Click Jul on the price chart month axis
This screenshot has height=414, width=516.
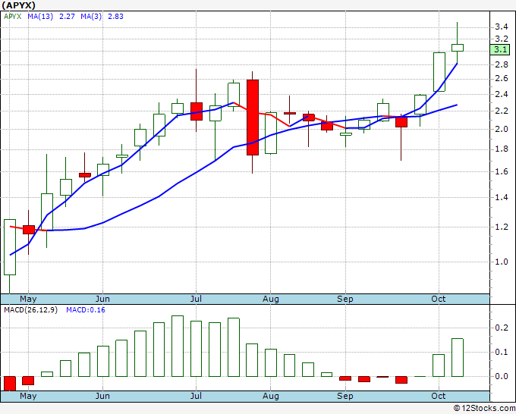(196, 299)
